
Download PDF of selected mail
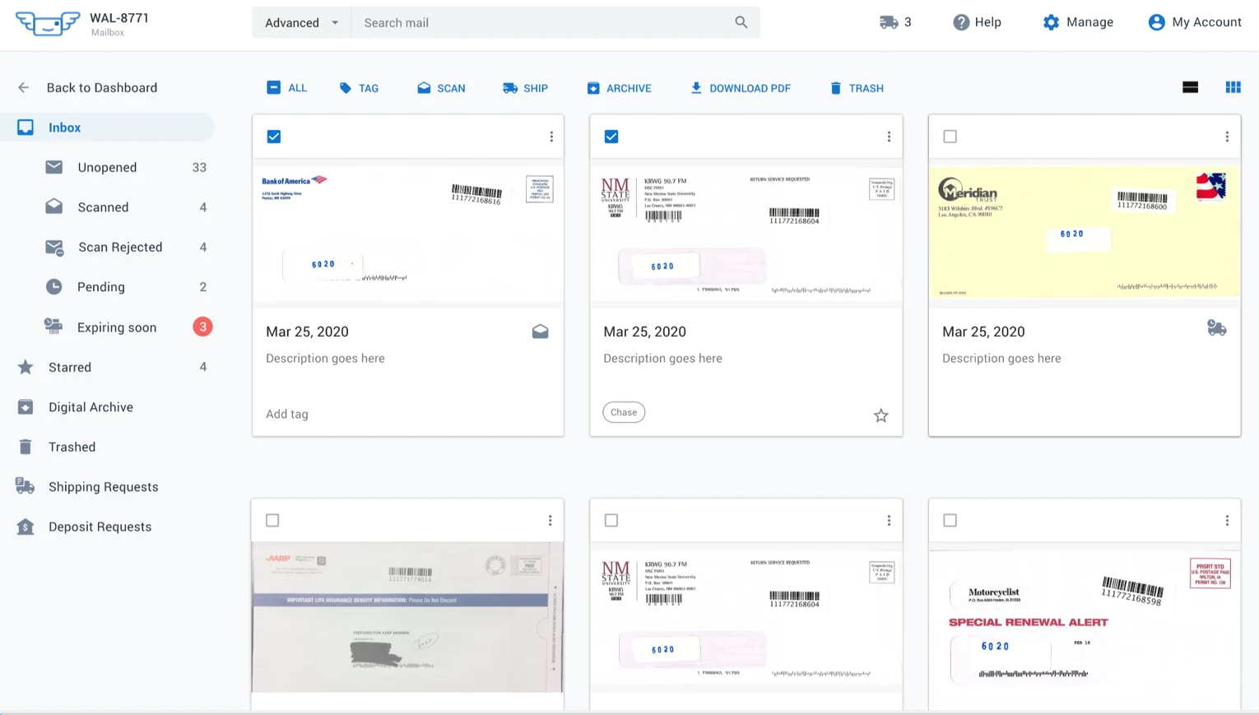point(740,88)
